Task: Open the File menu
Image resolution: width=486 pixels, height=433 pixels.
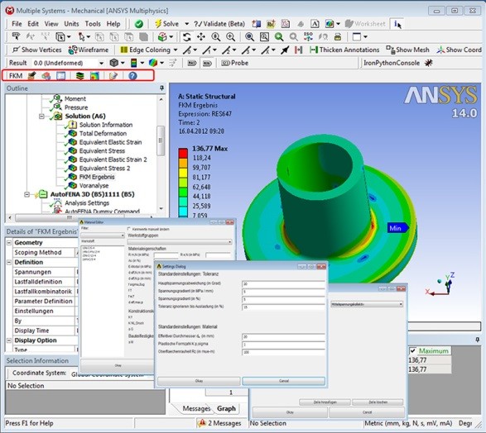Action: tap(17, 24)
